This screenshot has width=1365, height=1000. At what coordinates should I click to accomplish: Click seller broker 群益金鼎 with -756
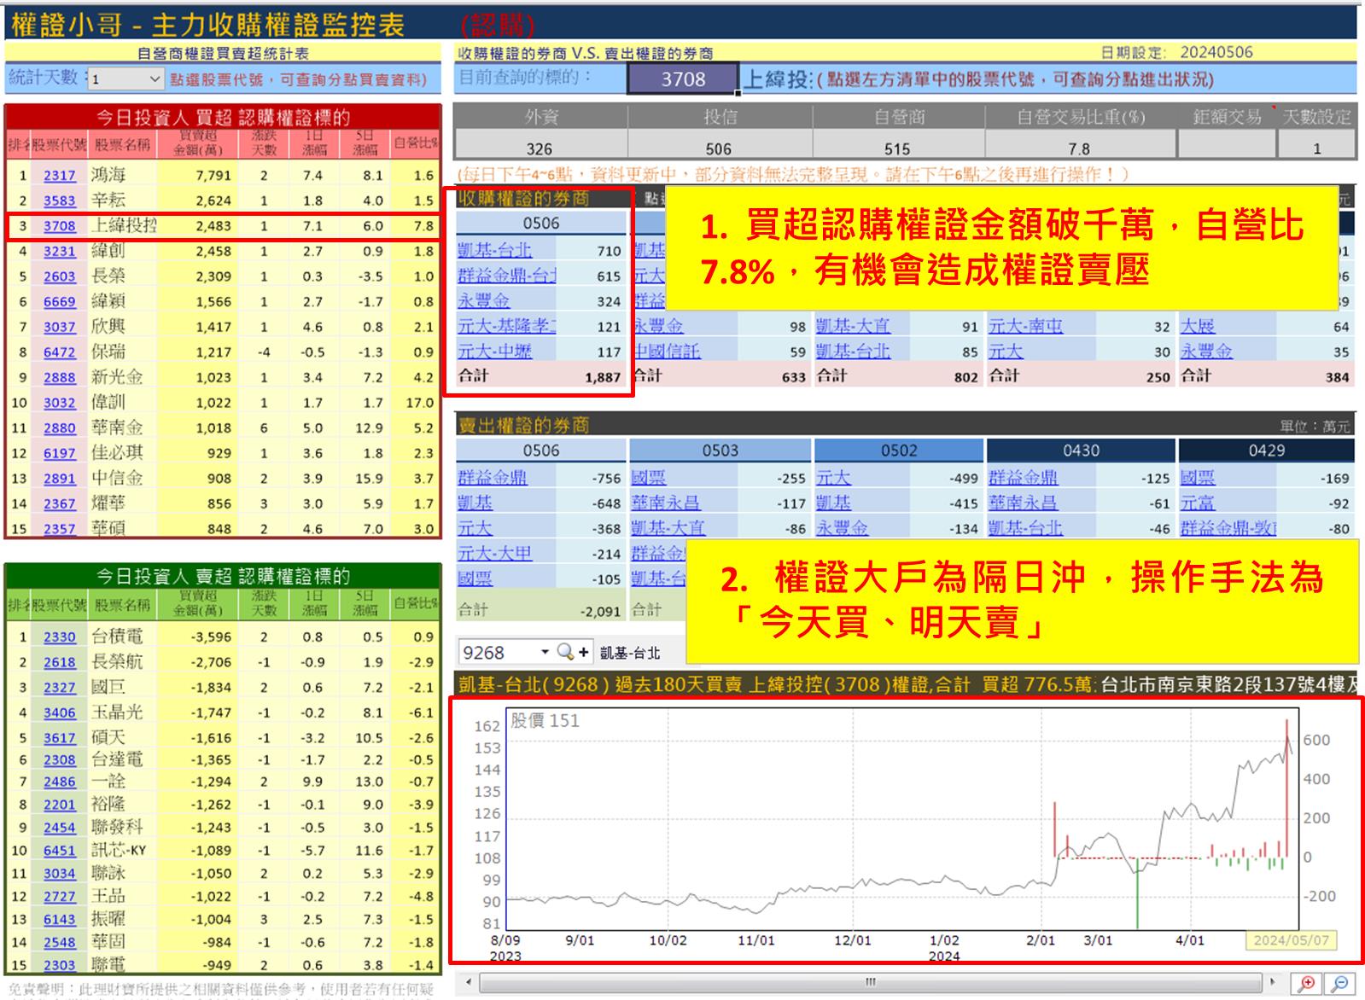[493, 478]
